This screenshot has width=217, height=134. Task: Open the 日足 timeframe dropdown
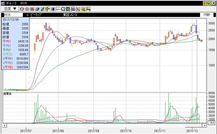coord(10,9)
